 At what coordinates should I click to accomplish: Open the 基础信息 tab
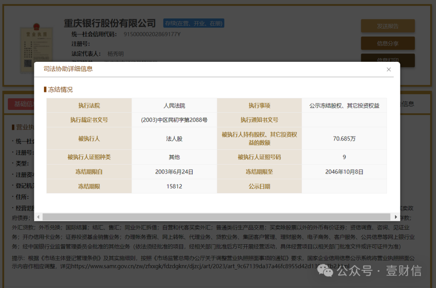(21, 104)
